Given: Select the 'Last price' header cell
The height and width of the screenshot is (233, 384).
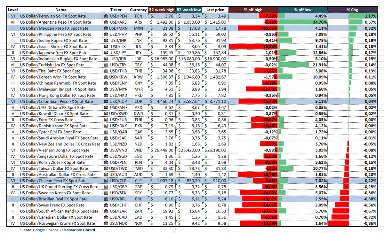Looking at the screenshot, I should click(216, 10).
